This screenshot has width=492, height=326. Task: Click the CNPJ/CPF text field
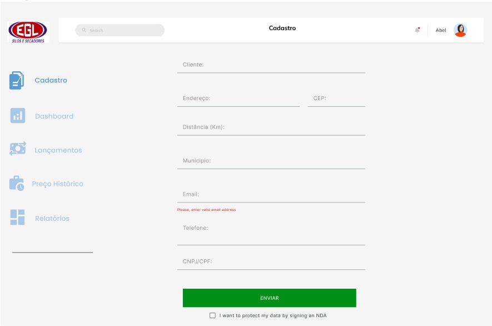[x=271, y=261]
